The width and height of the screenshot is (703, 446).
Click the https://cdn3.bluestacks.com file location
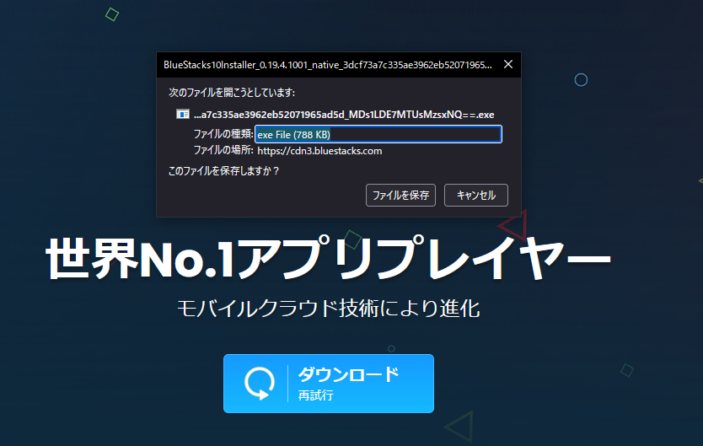click(x=319, y=151)
